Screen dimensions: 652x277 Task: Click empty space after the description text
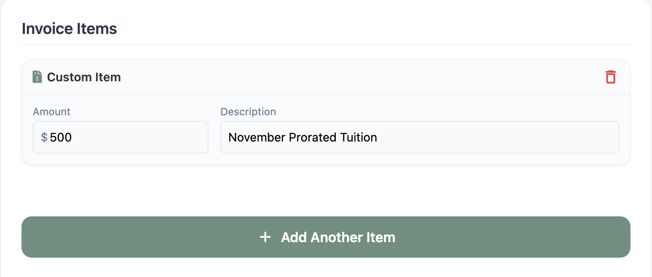tap(495, 137)
